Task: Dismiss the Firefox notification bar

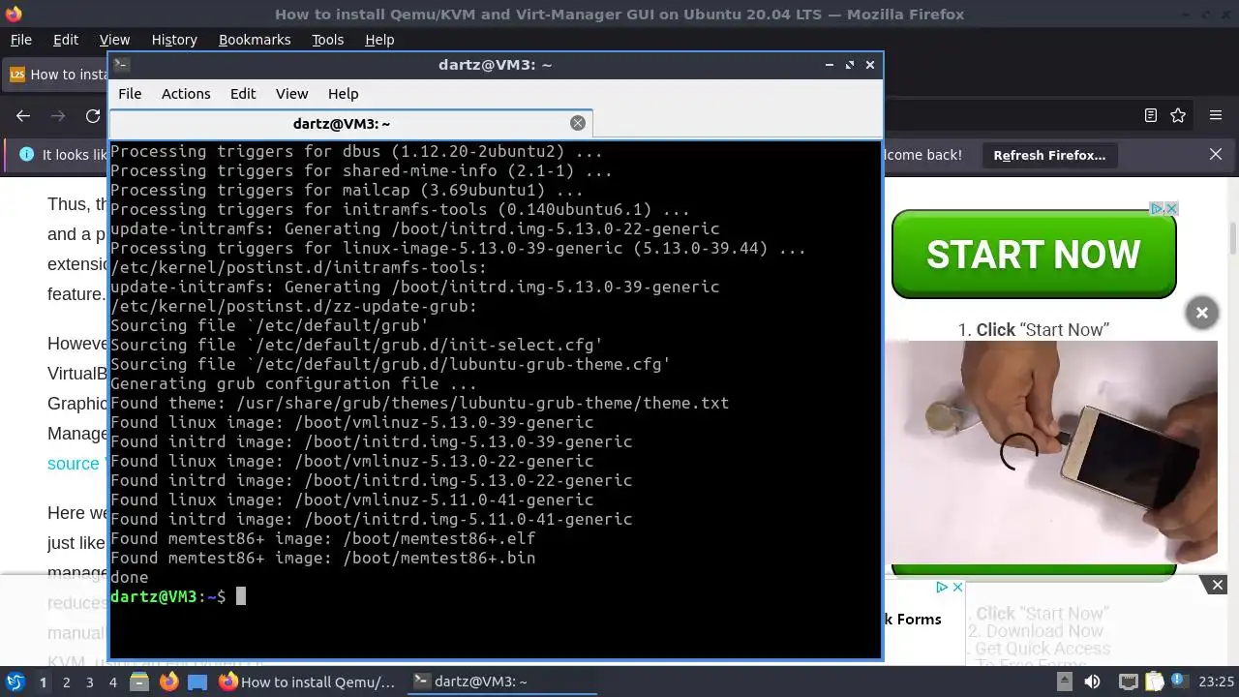Action: (1216, 155)
